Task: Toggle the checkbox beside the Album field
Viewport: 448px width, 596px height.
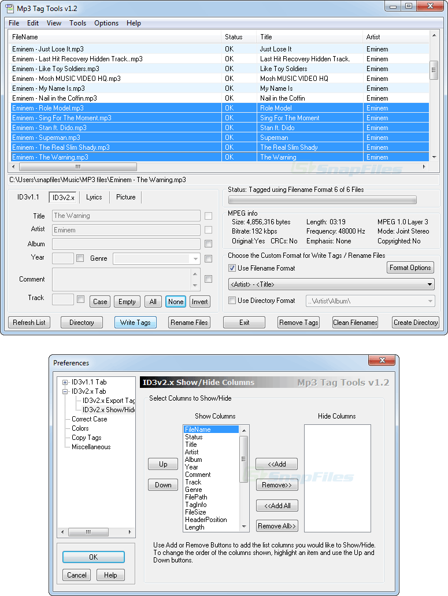Action: (x=208, y=243)
